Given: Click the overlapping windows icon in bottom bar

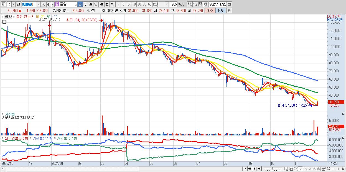Looking at the screenshot, I should pos(291,169).
